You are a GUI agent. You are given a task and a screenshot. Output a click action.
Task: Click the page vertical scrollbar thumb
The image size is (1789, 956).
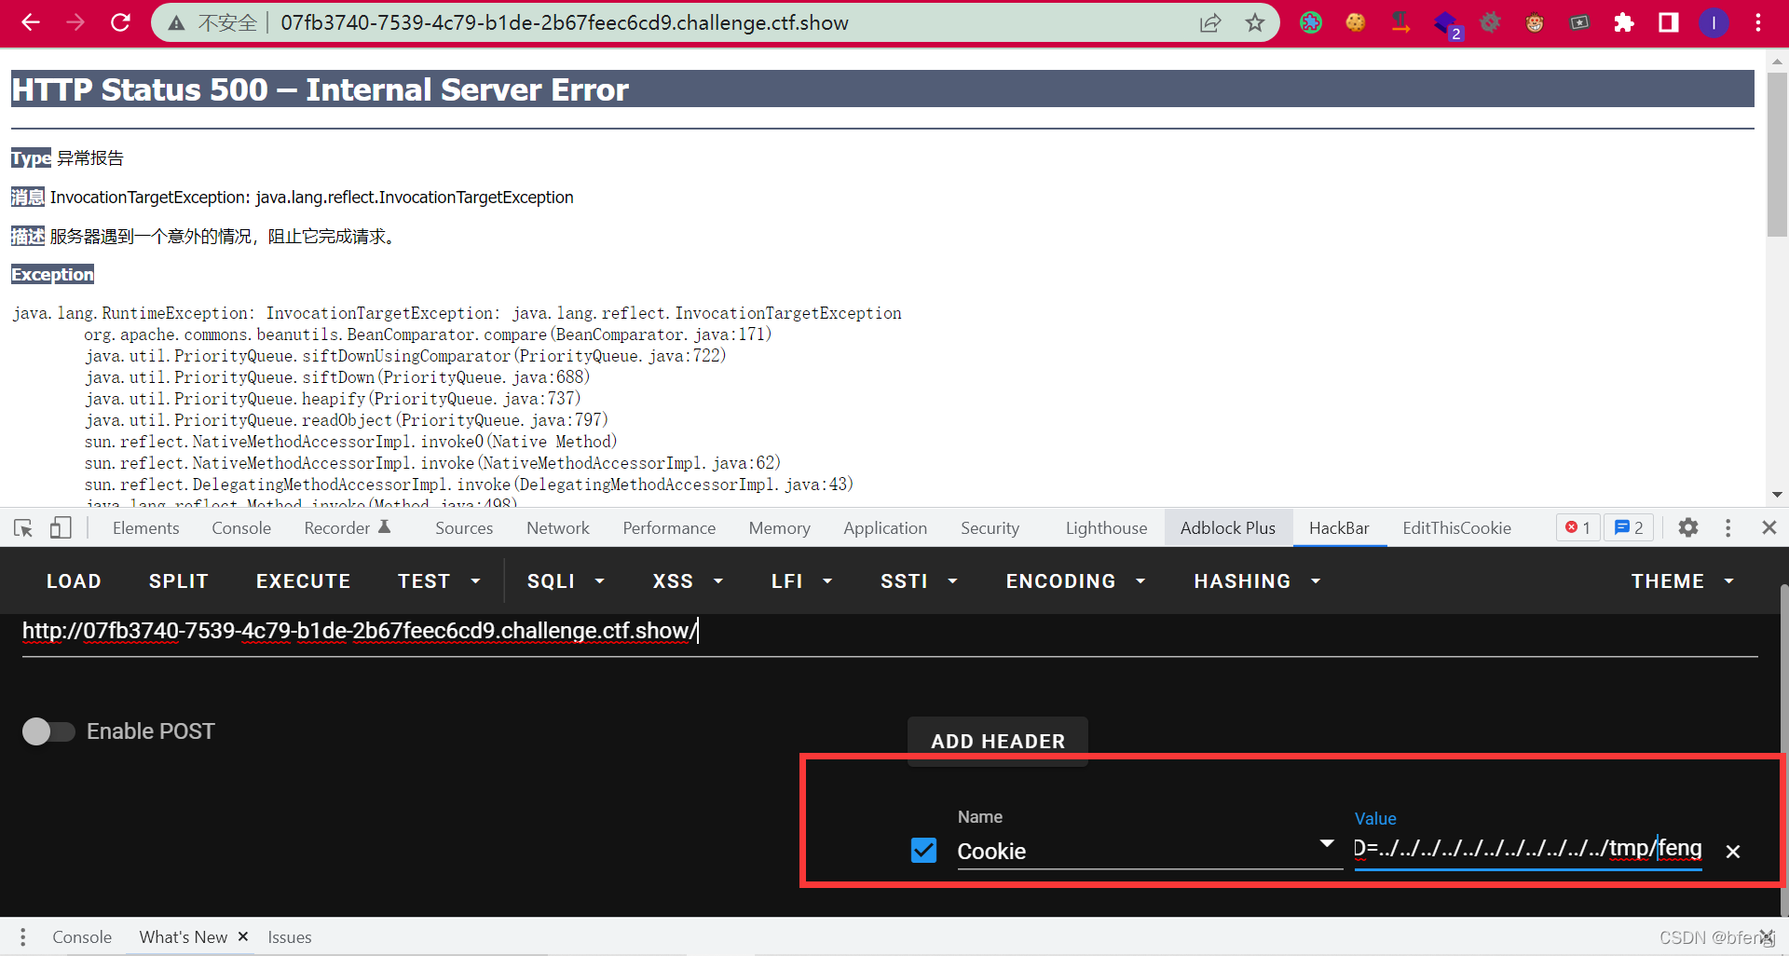1777,155
